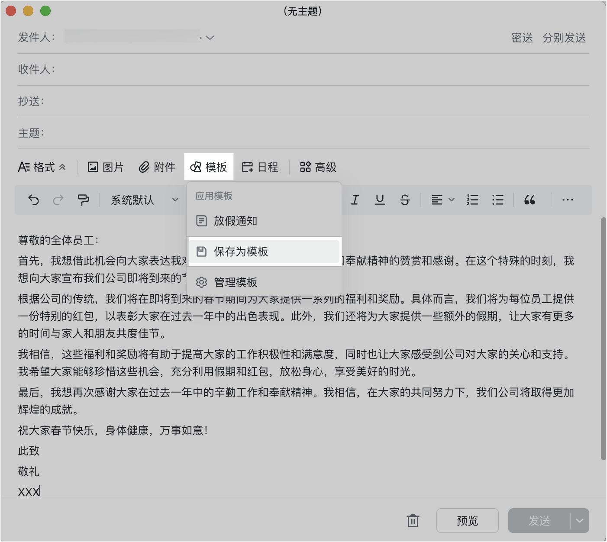This screenshot has height=542, width=607.
Task: Insert a numbered list
Action: (x=473, y=200)
